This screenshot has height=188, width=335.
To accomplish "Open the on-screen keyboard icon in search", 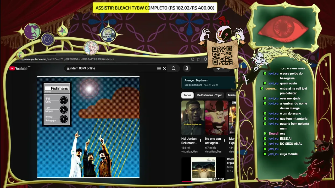I will pos(159,68).
